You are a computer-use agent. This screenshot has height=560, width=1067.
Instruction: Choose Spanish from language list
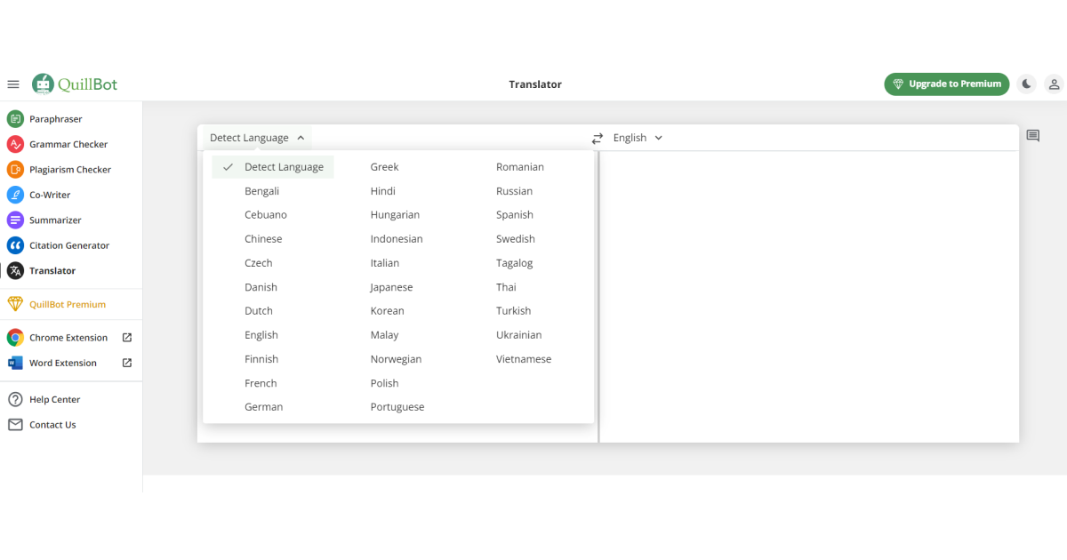515,215
